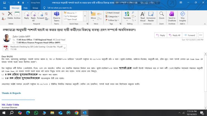Open the Categorize dropdown menu
This screenshot has height=116, width=207.
(113, 16)
